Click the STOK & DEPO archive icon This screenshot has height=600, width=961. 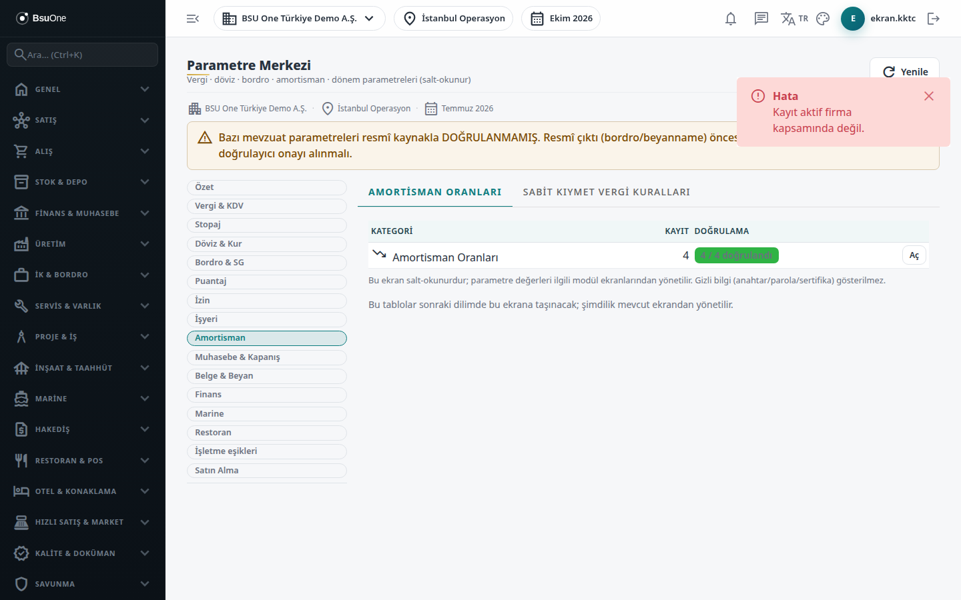(21, 182)
